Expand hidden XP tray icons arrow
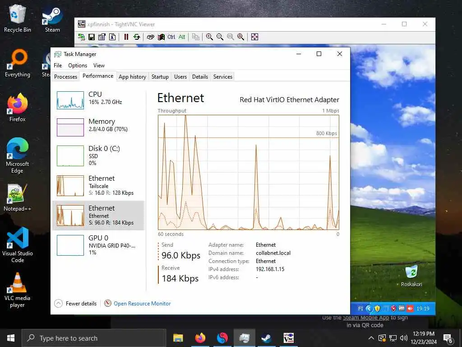The image size is (462, 347). click(369, 309)
